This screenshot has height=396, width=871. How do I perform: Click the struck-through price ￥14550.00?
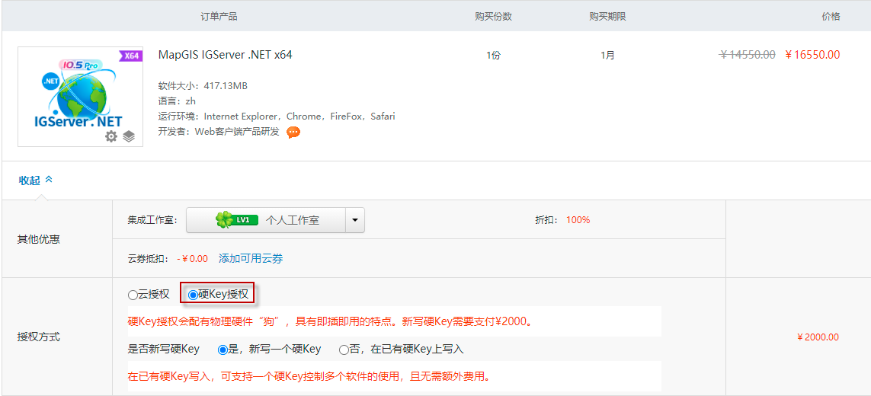[x=747, y=54]
